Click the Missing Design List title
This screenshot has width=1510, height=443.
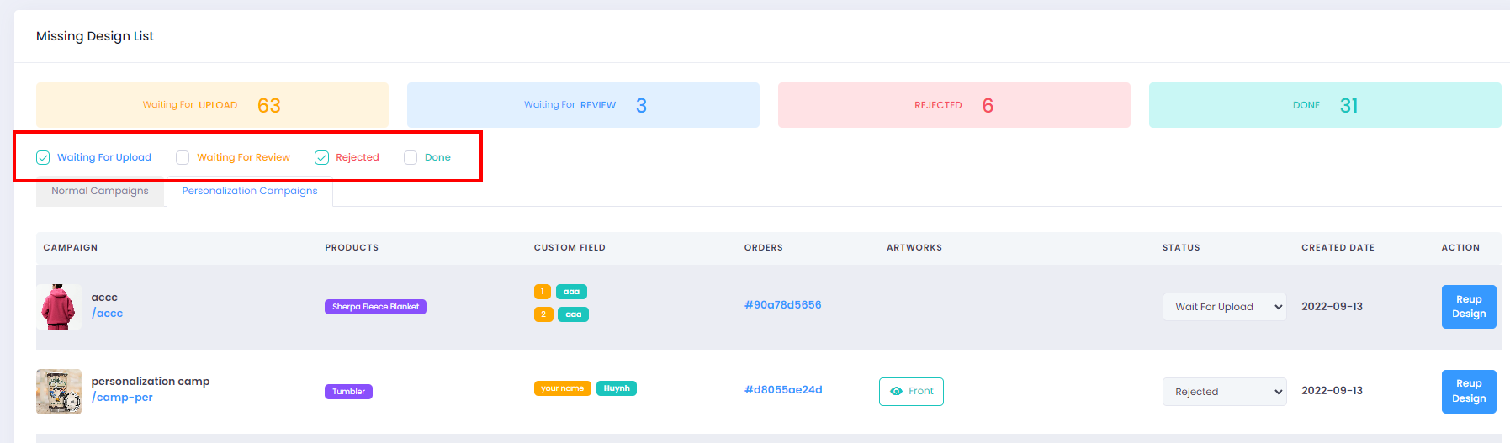tap(95, 36)
